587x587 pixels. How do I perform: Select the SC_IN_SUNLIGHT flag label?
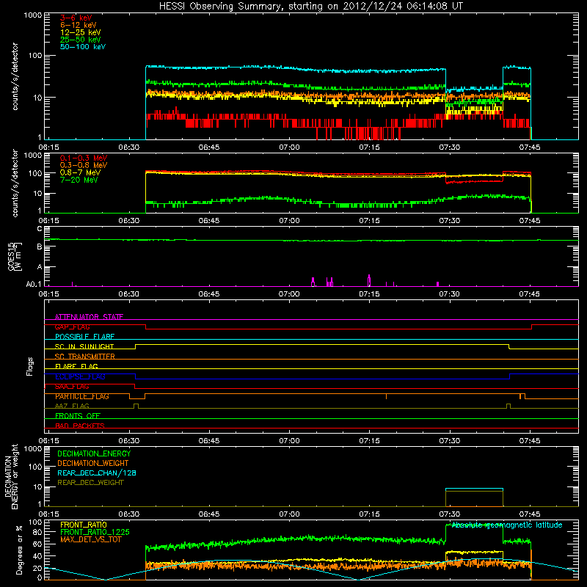[x=84, y=346]
